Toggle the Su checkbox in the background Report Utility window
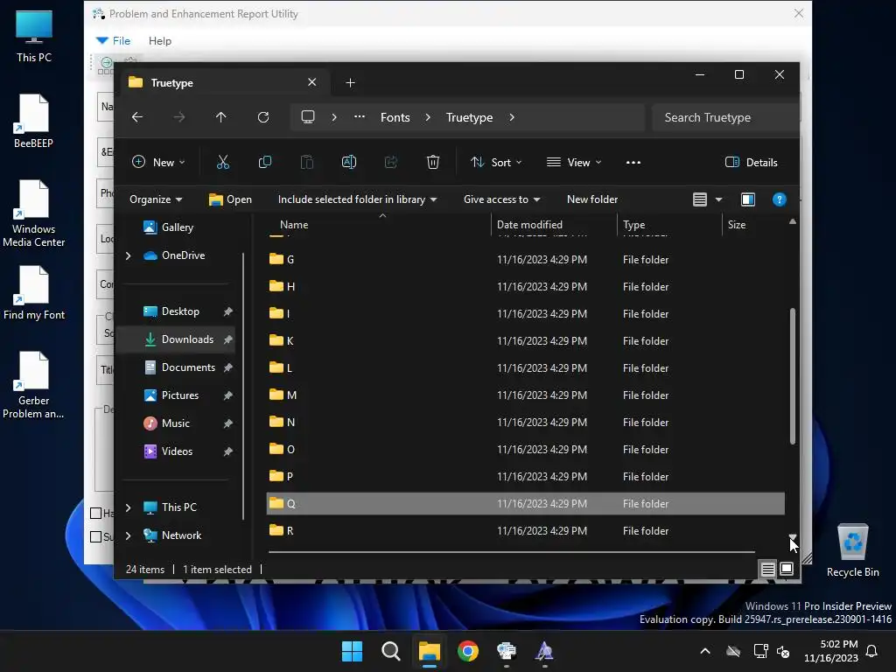 96,536
